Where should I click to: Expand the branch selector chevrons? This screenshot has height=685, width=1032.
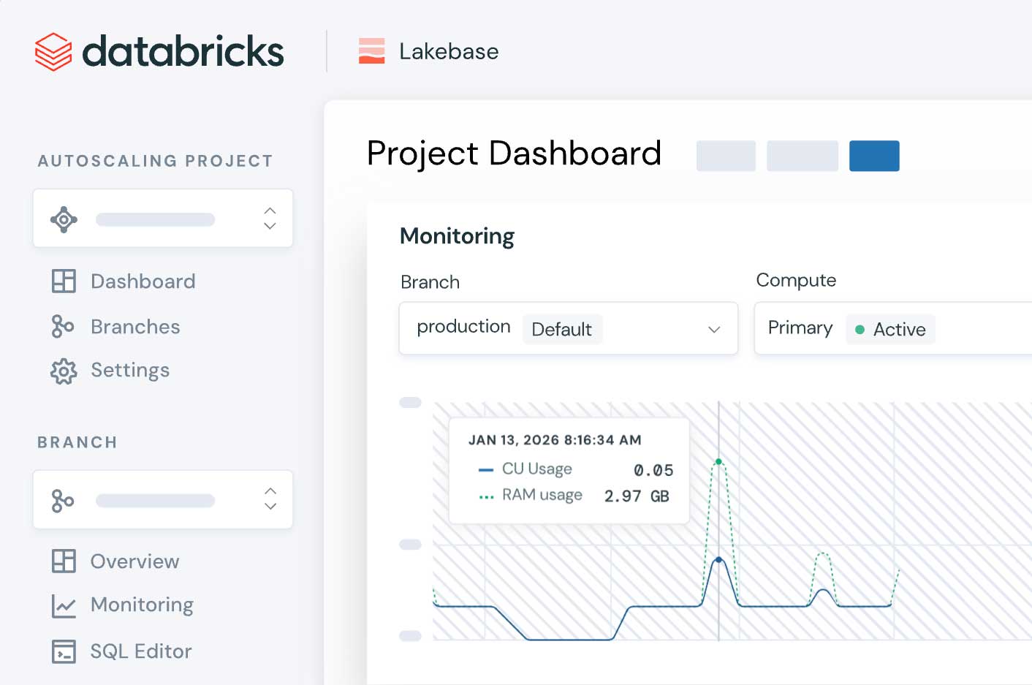point(270,499)
